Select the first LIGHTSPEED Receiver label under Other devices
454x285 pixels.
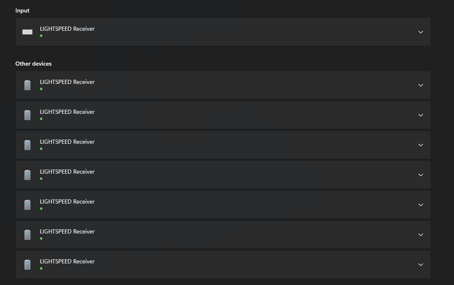click(67, 82)
